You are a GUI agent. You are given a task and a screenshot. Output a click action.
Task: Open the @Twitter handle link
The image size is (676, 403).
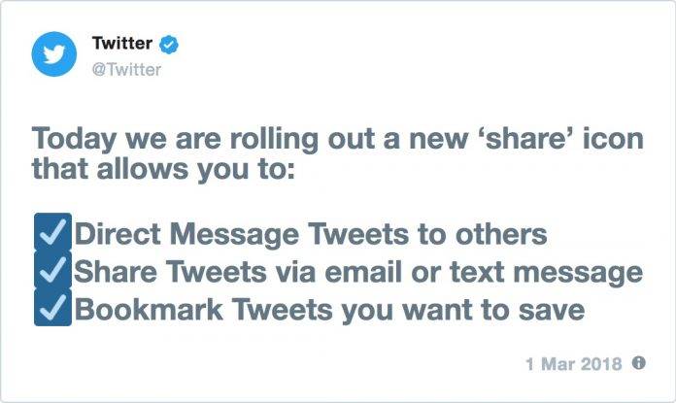tap(126, 69)
